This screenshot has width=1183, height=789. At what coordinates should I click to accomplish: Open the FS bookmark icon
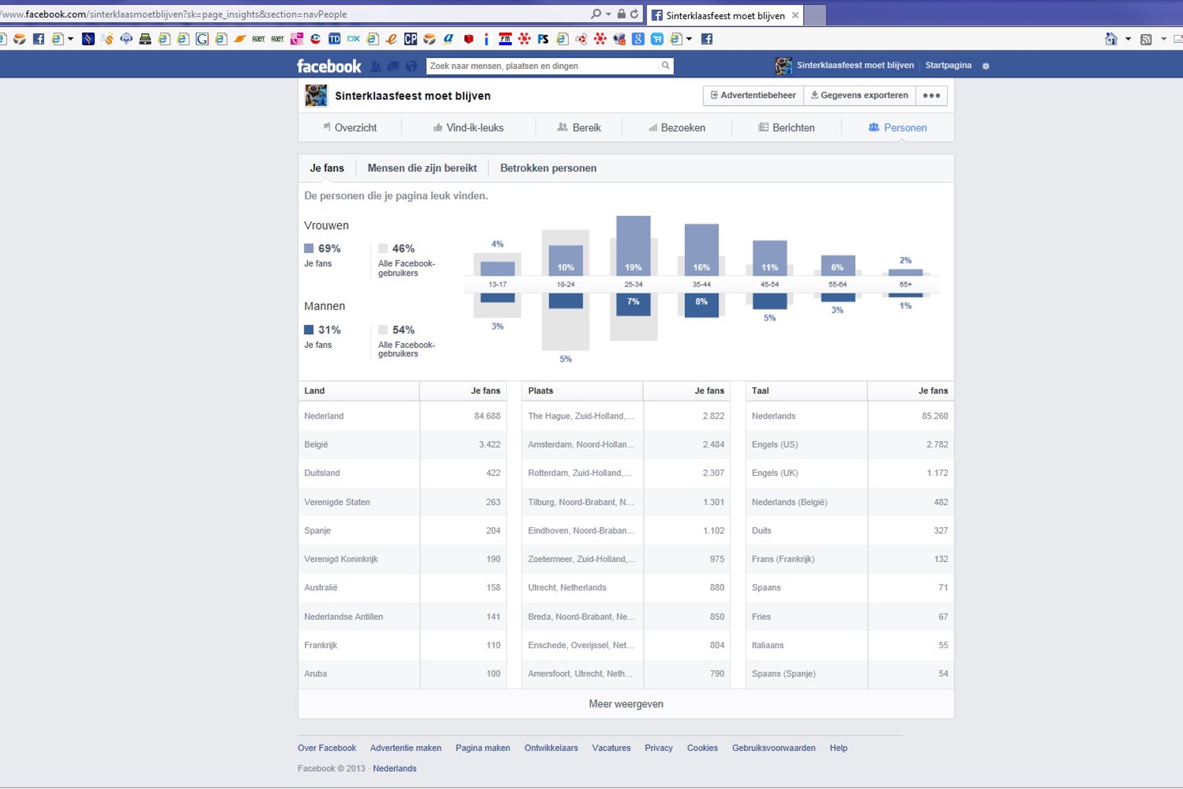point(543,39)
